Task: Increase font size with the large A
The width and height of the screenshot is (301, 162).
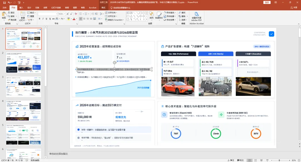Action: tap(68, 14)
